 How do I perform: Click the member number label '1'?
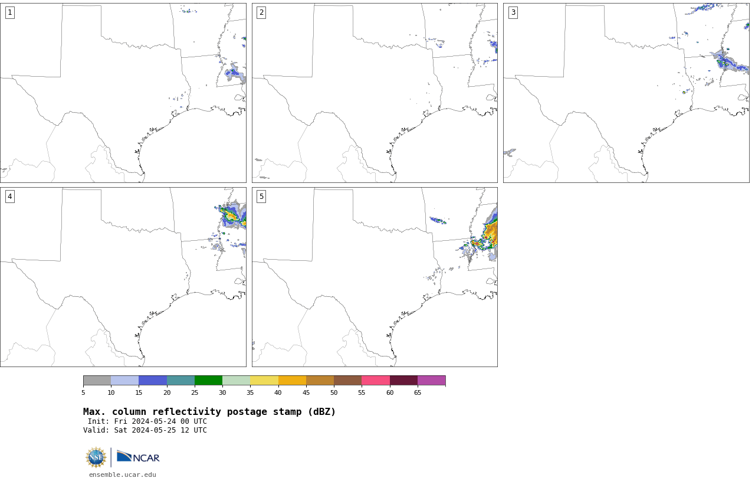click(x=9, y=12)
